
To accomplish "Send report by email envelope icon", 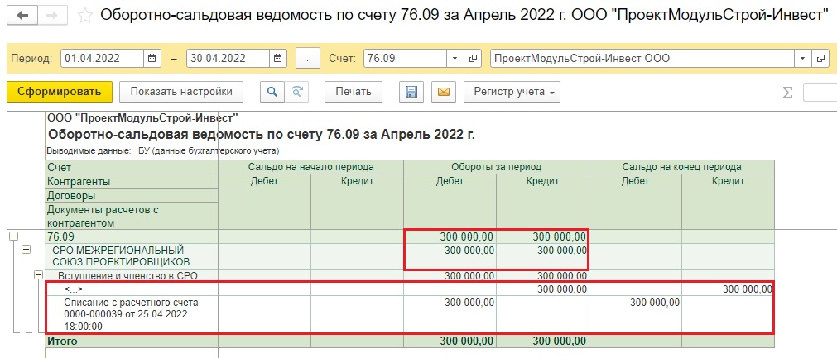I will pos(444,92).
